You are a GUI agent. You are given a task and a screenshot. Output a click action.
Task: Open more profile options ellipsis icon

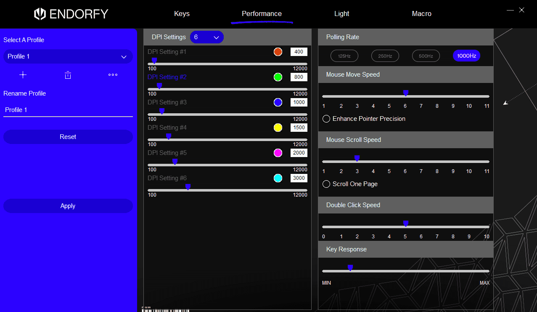pos(113,75)
